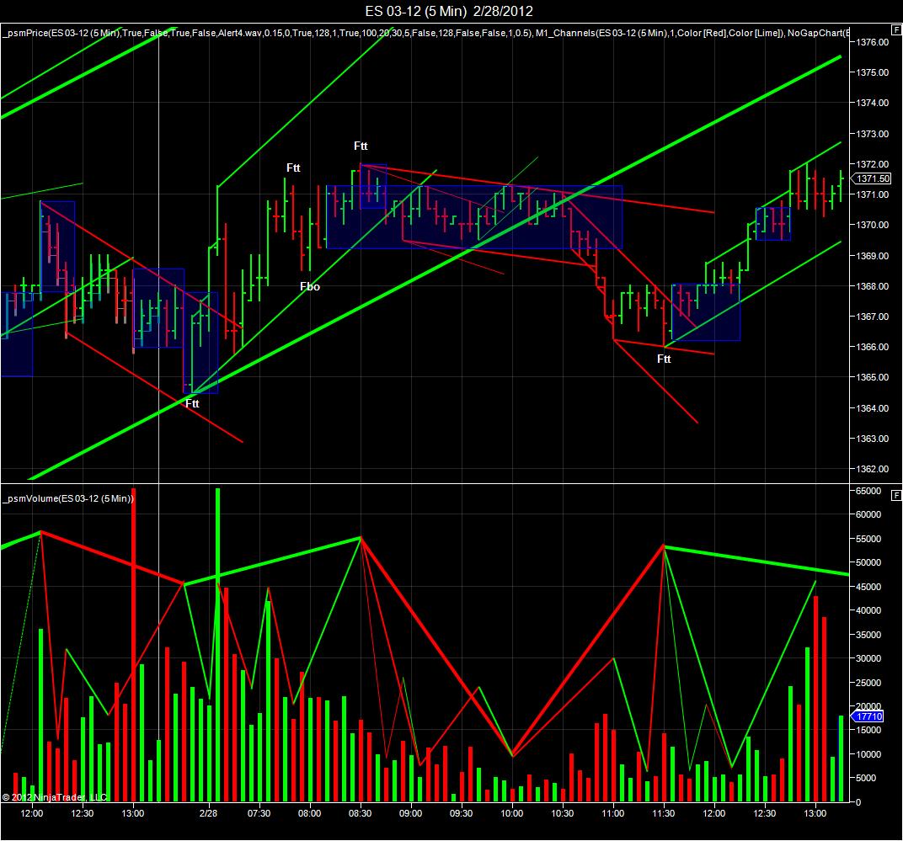
Task: Click the 1369.00 price axis label
Action: pyautogui.click(x=873, y=256)
